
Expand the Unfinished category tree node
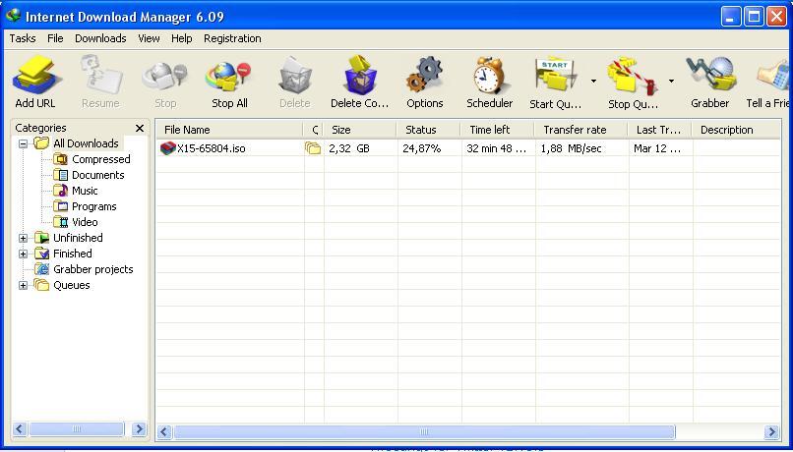pyautogui.click(x=24, y=238)
